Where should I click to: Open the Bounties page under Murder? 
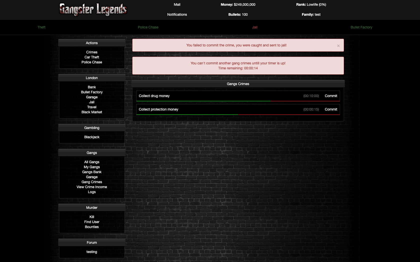click(x=92, y=227)
